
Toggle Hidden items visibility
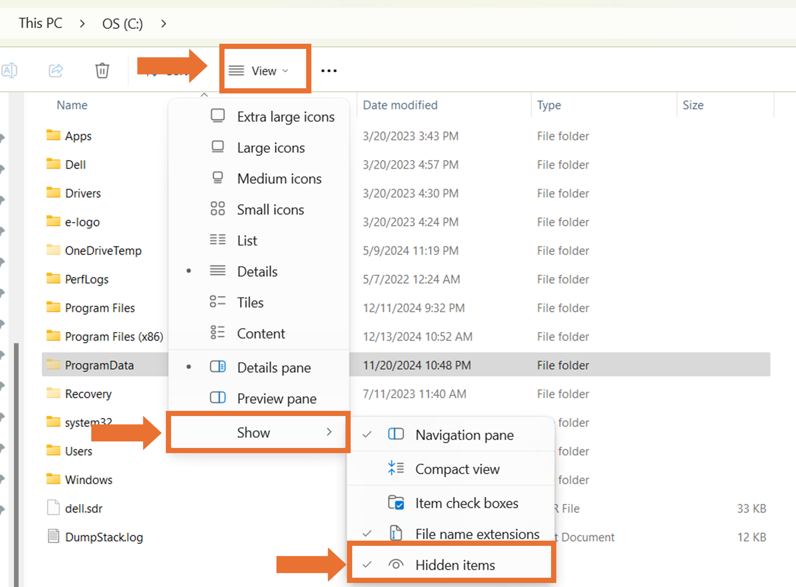(455, 565)
